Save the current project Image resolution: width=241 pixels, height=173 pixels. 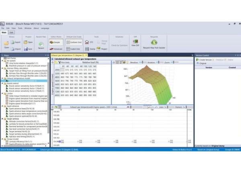[28, 49]
